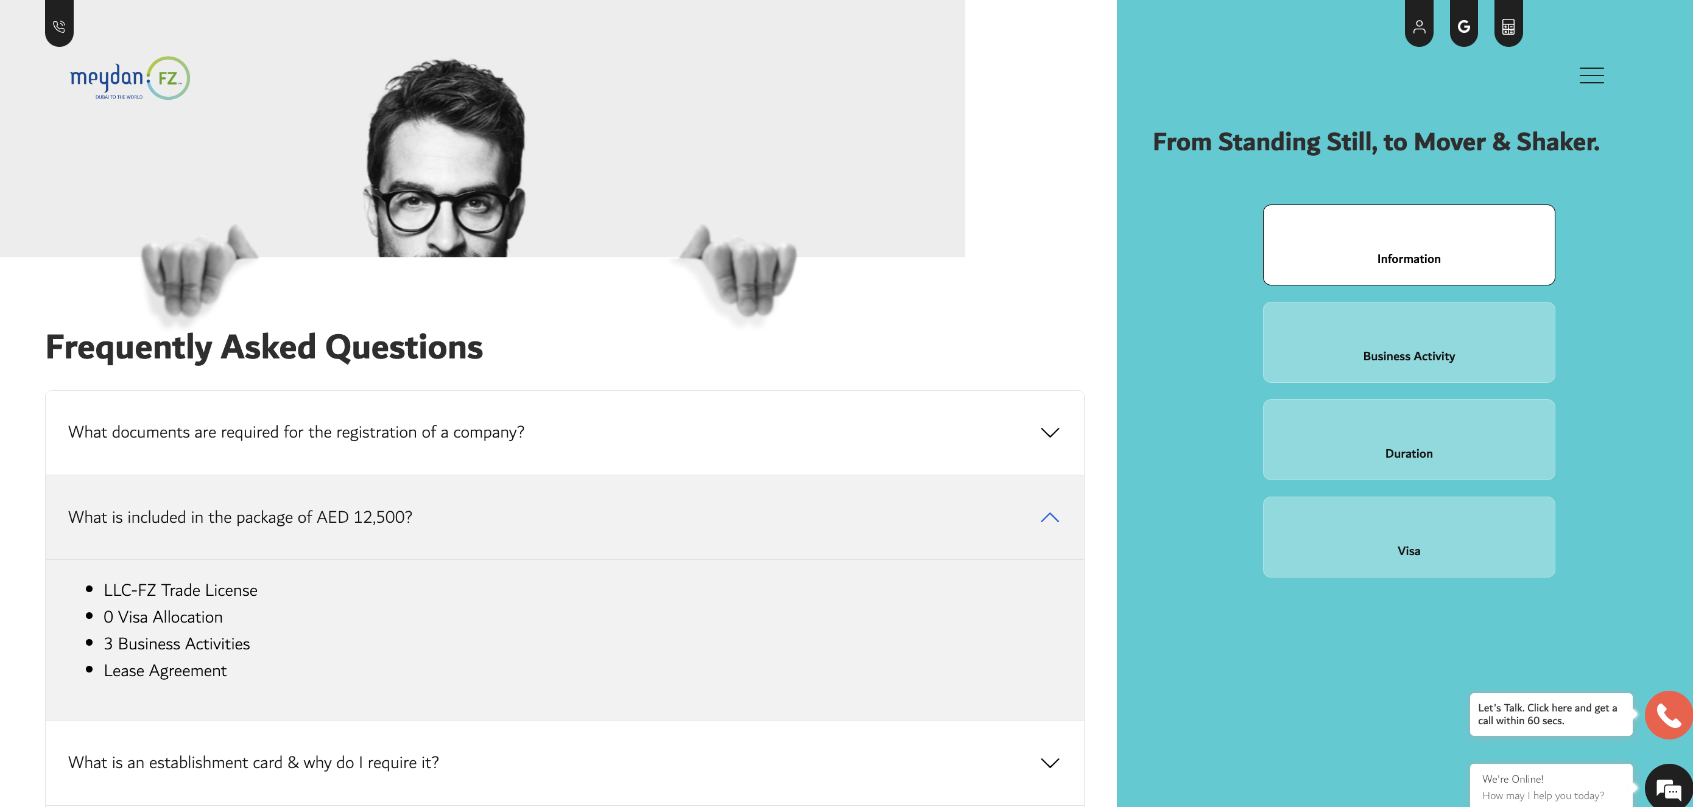Click 'What documents are required' question text
1693x807 pixels.
[296, 432]
